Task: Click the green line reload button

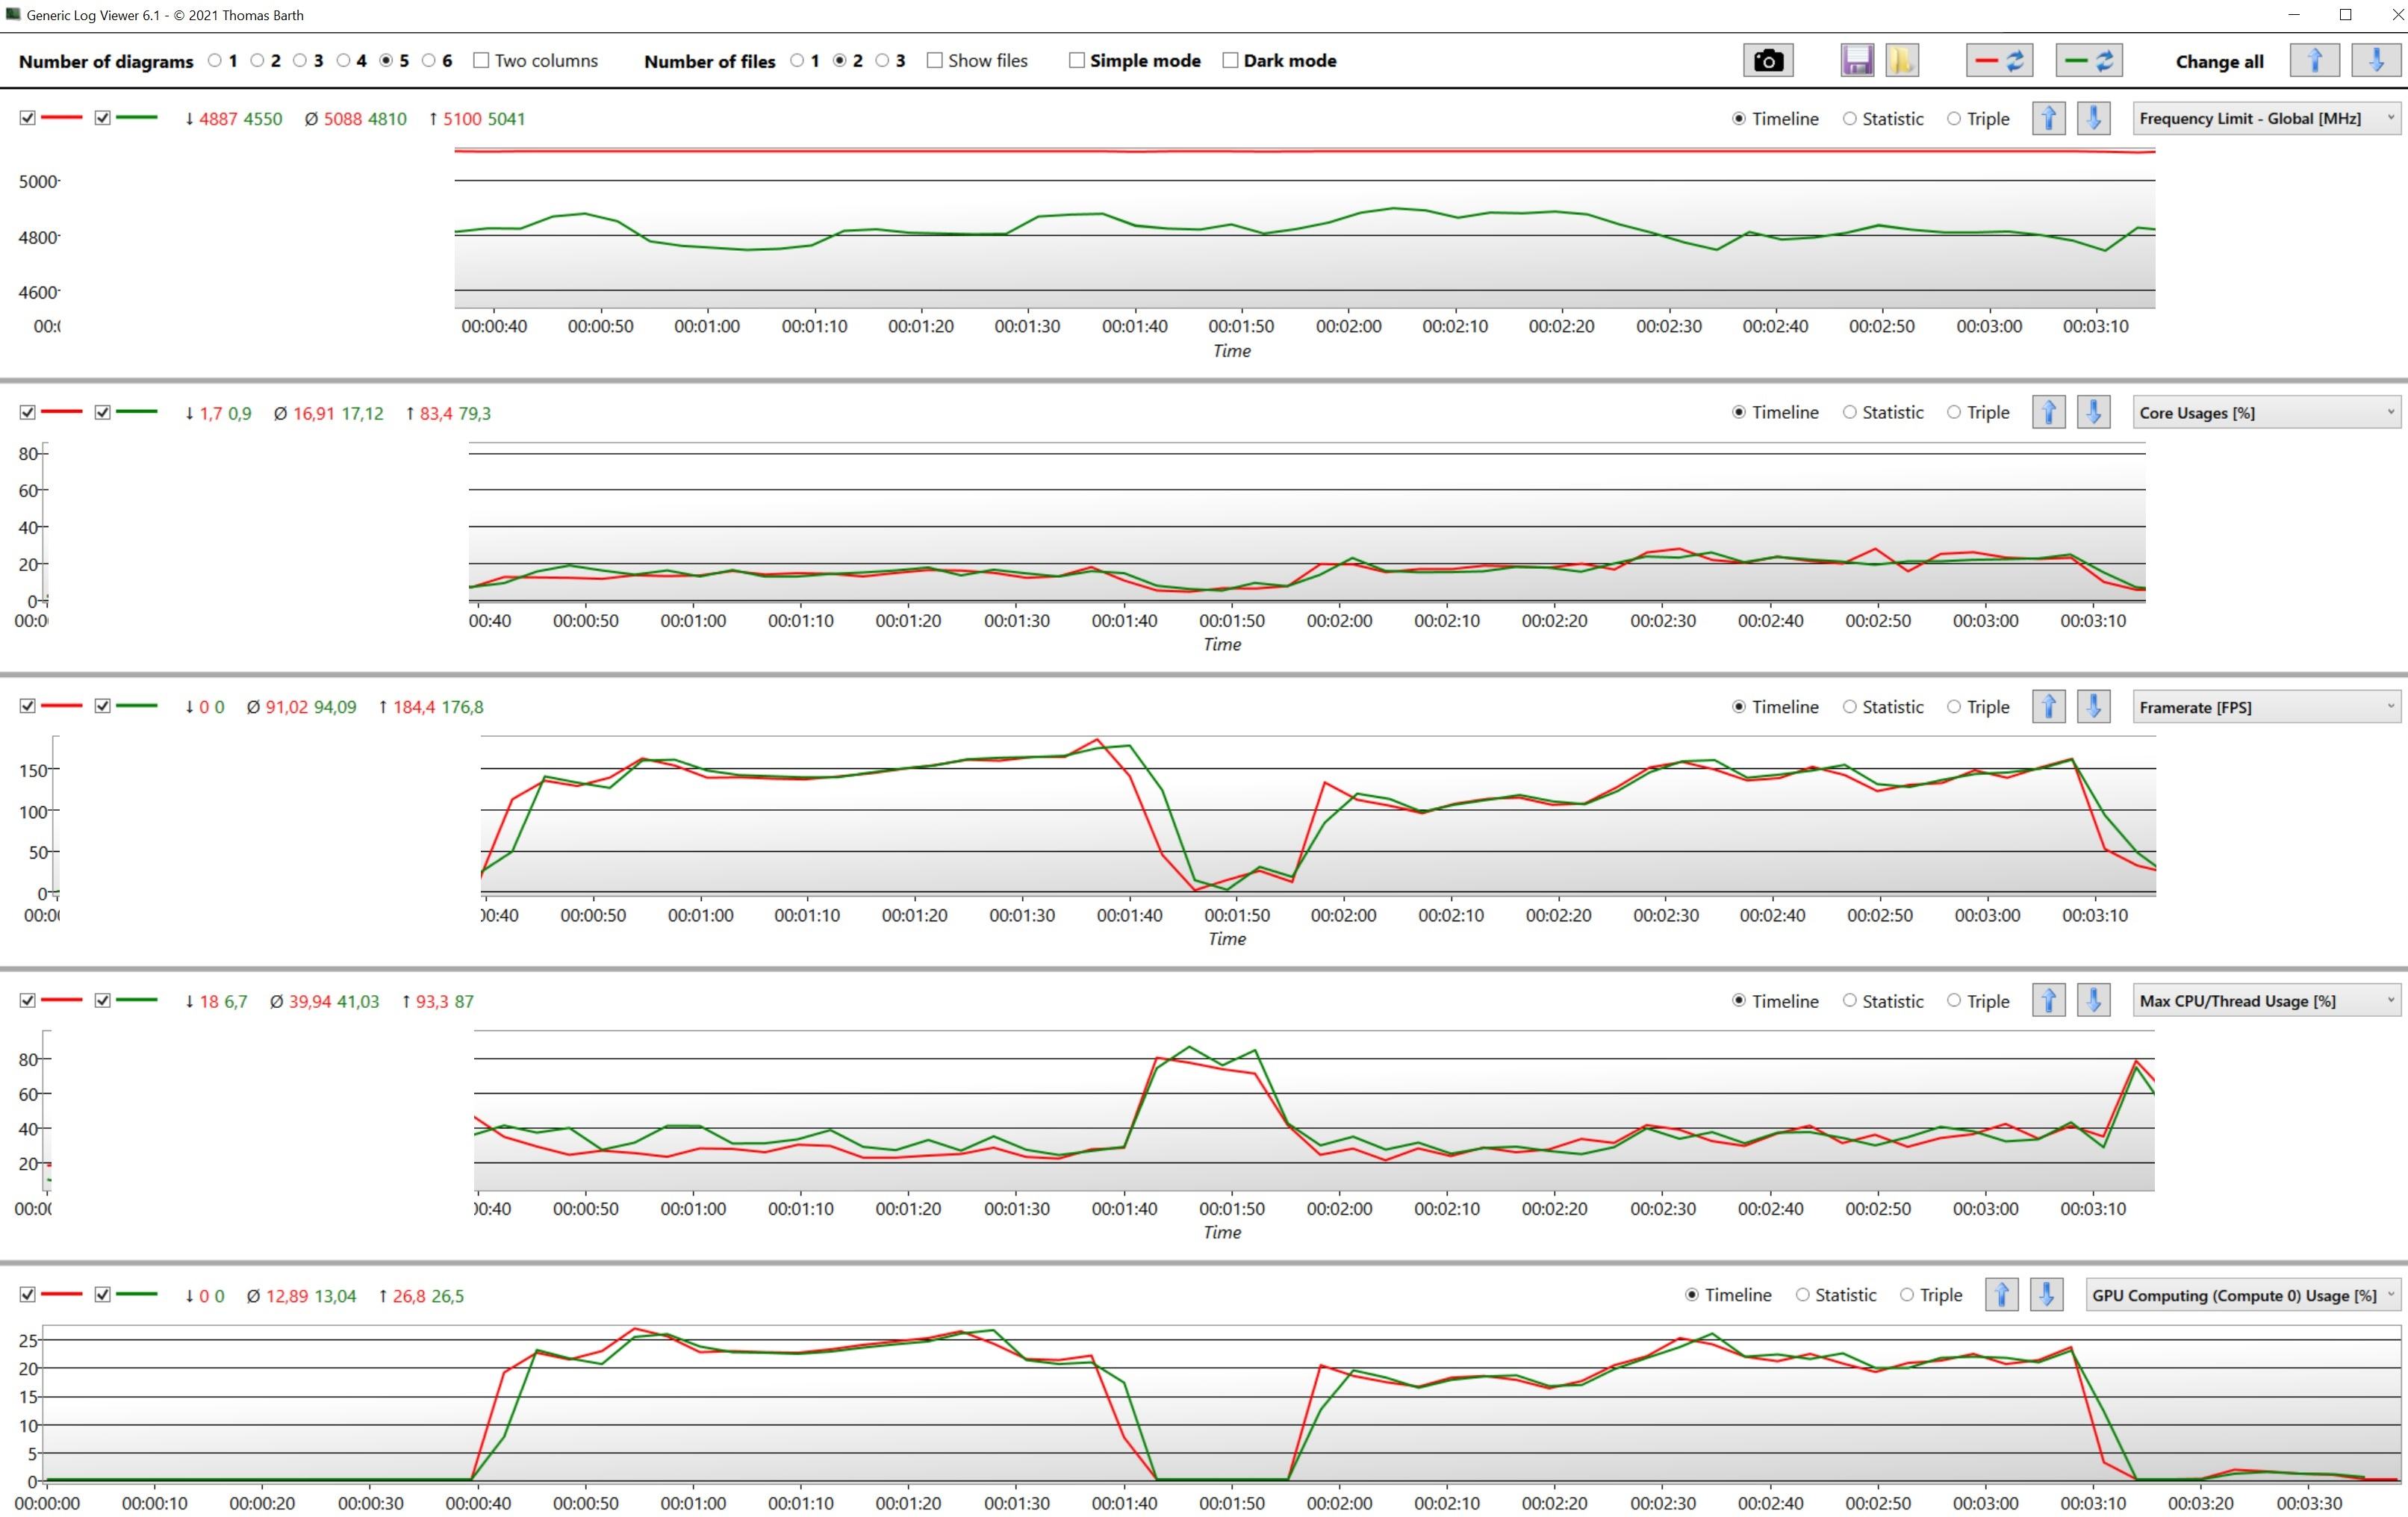Action: click(x=2089, y=61)
